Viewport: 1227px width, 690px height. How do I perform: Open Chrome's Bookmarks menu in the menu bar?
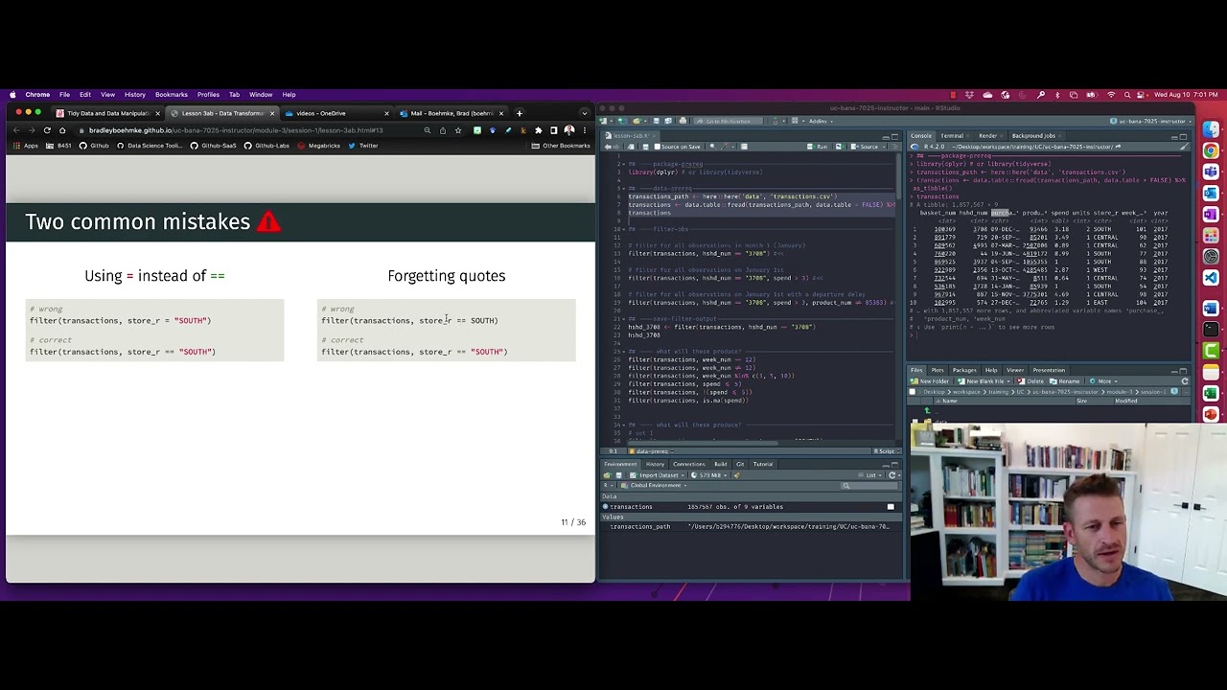(x=172, y=94)
